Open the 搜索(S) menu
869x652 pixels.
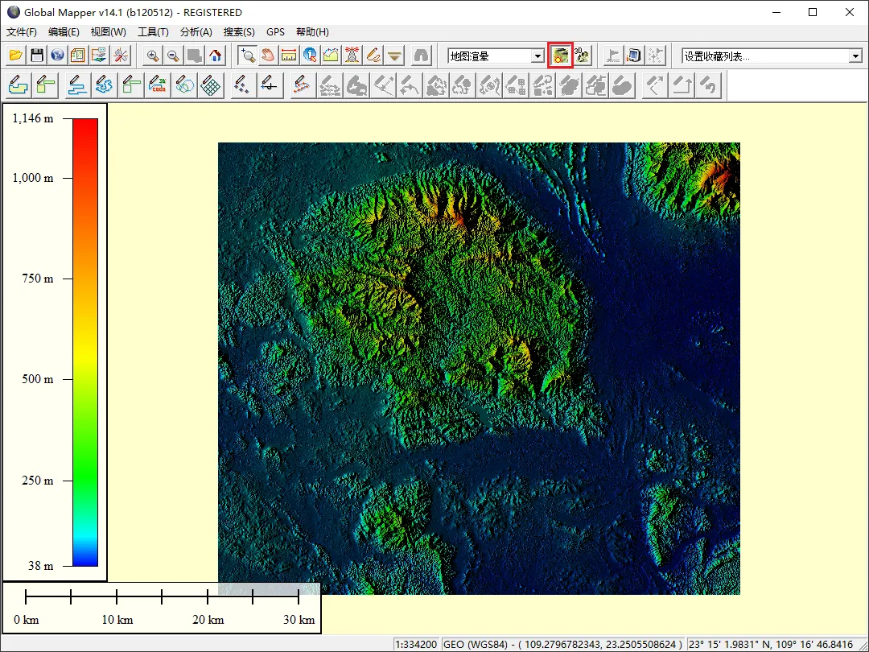coord(239,32)
